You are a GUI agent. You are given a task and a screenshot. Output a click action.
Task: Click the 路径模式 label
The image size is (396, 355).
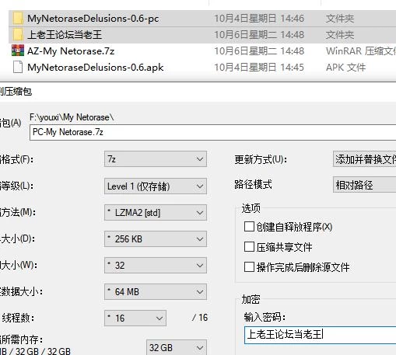[x=253, y=185]
